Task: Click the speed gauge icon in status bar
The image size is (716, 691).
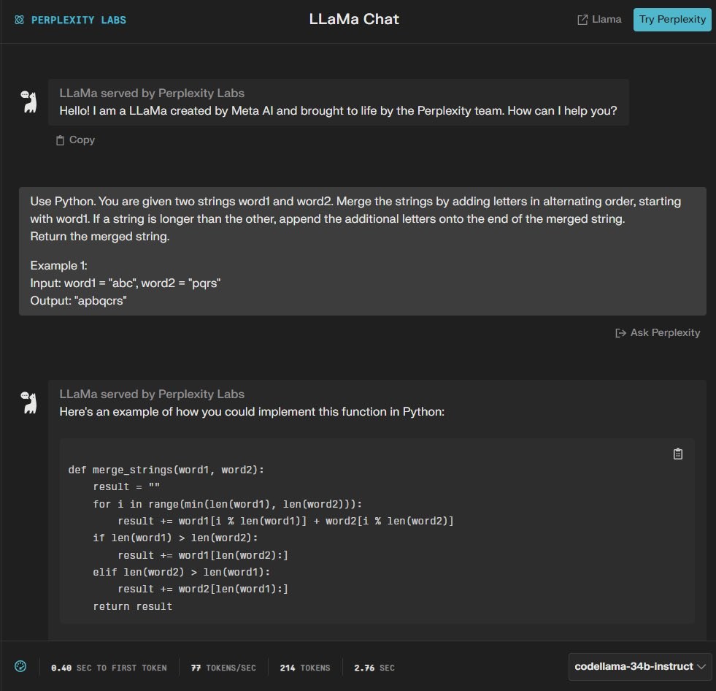Action: 20,666
